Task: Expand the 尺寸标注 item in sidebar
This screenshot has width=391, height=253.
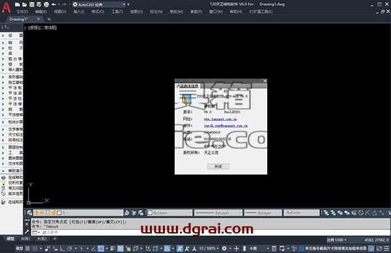Action: (12, 135)
